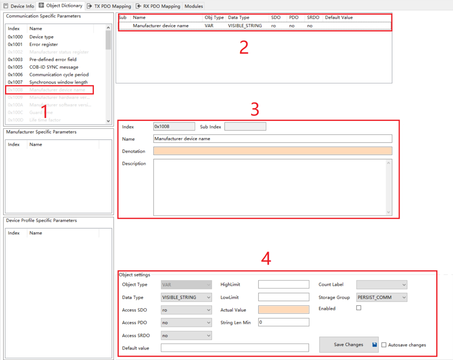Image resolution: width=453 pixels, height=360 pixels.
Task: Click the HighLimit input field
Action: coord(284,285)
